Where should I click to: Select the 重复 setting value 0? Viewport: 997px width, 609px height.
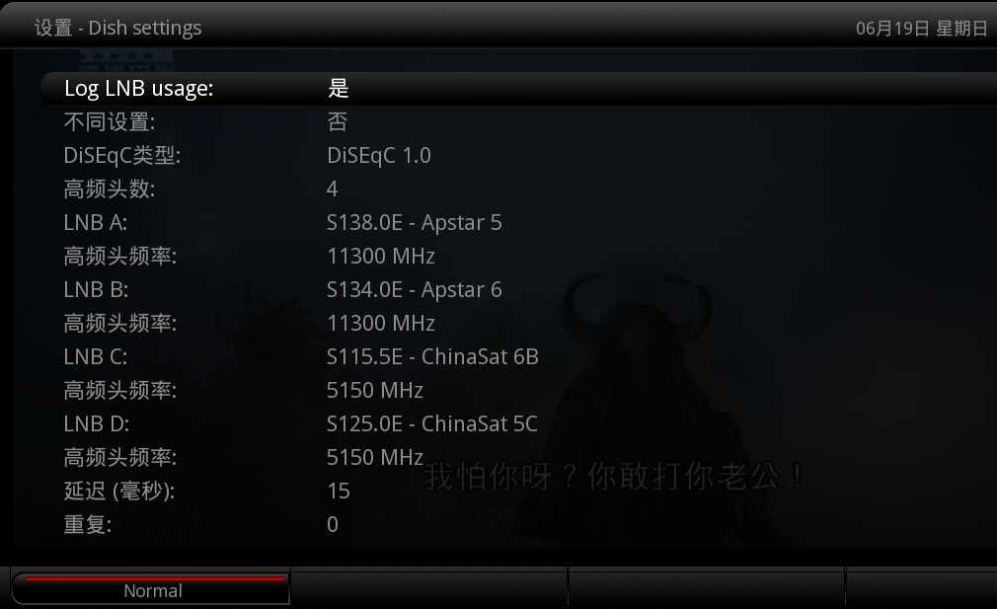[x=519, y=524]
